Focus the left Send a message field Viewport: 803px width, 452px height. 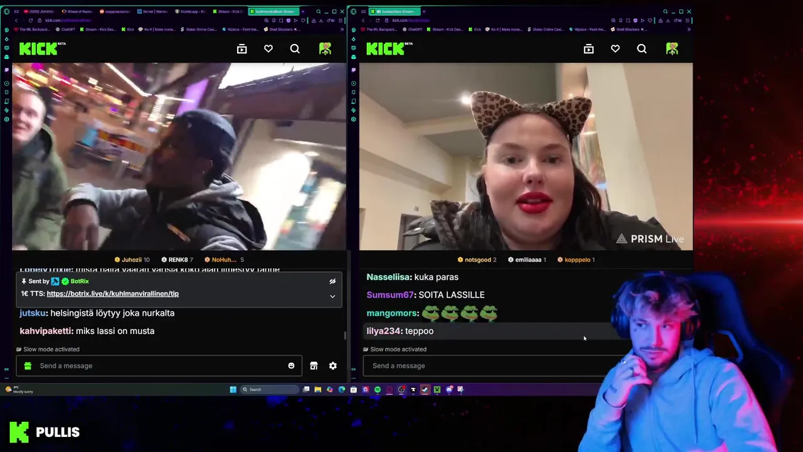[x=159, y=366]
